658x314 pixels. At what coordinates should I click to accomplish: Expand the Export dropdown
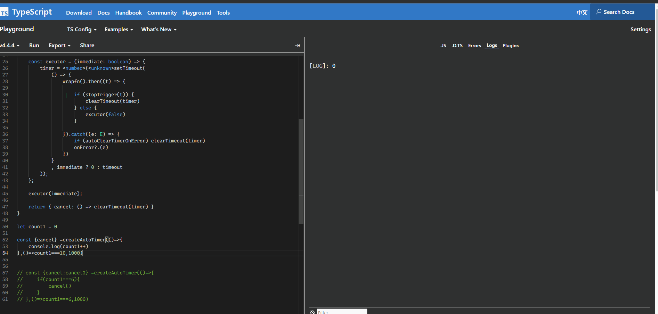pos(59,46)
